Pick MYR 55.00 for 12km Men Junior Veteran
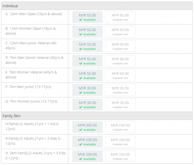The height and width of the screenshot is (165, 194). (x=87, y=46)
